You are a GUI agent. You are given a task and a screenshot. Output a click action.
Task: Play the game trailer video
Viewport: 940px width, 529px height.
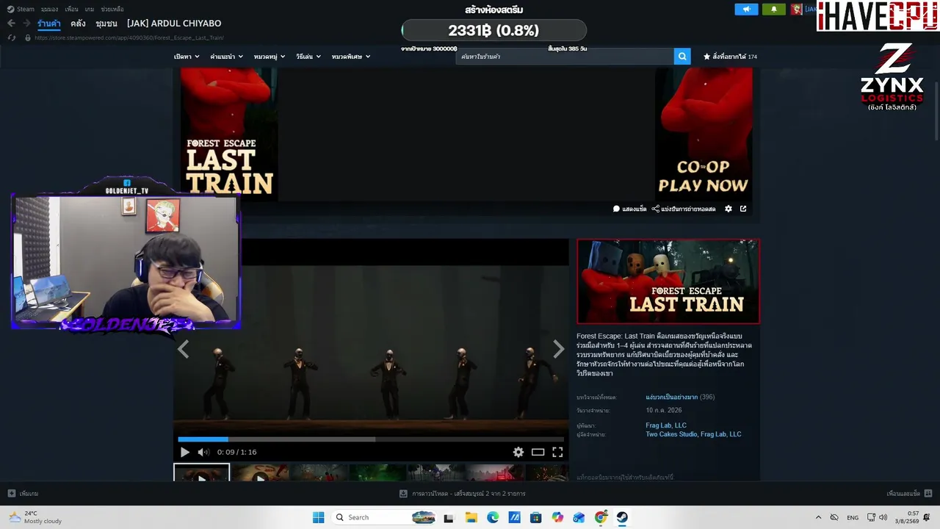coord(184,453)
